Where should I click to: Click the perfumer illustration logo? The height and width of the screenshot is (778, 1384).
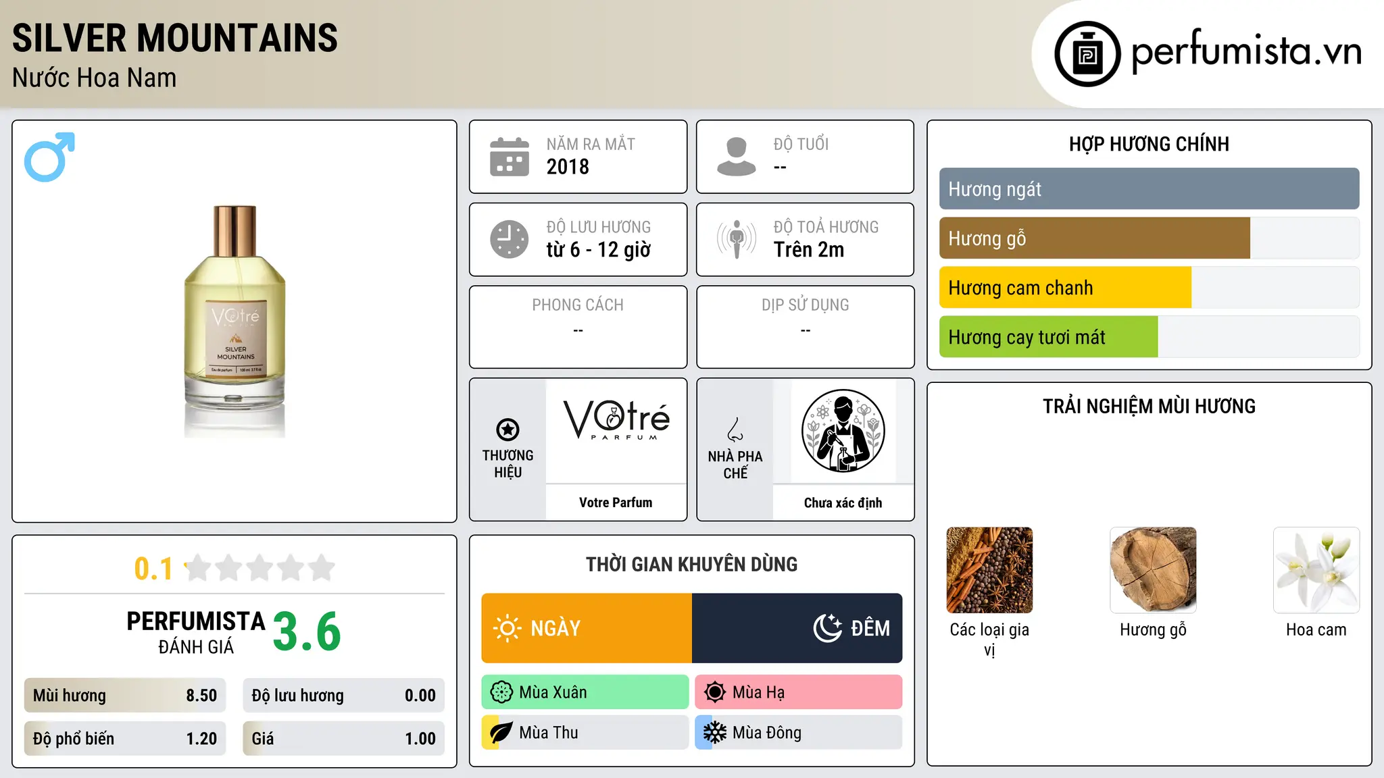point(843,431)
